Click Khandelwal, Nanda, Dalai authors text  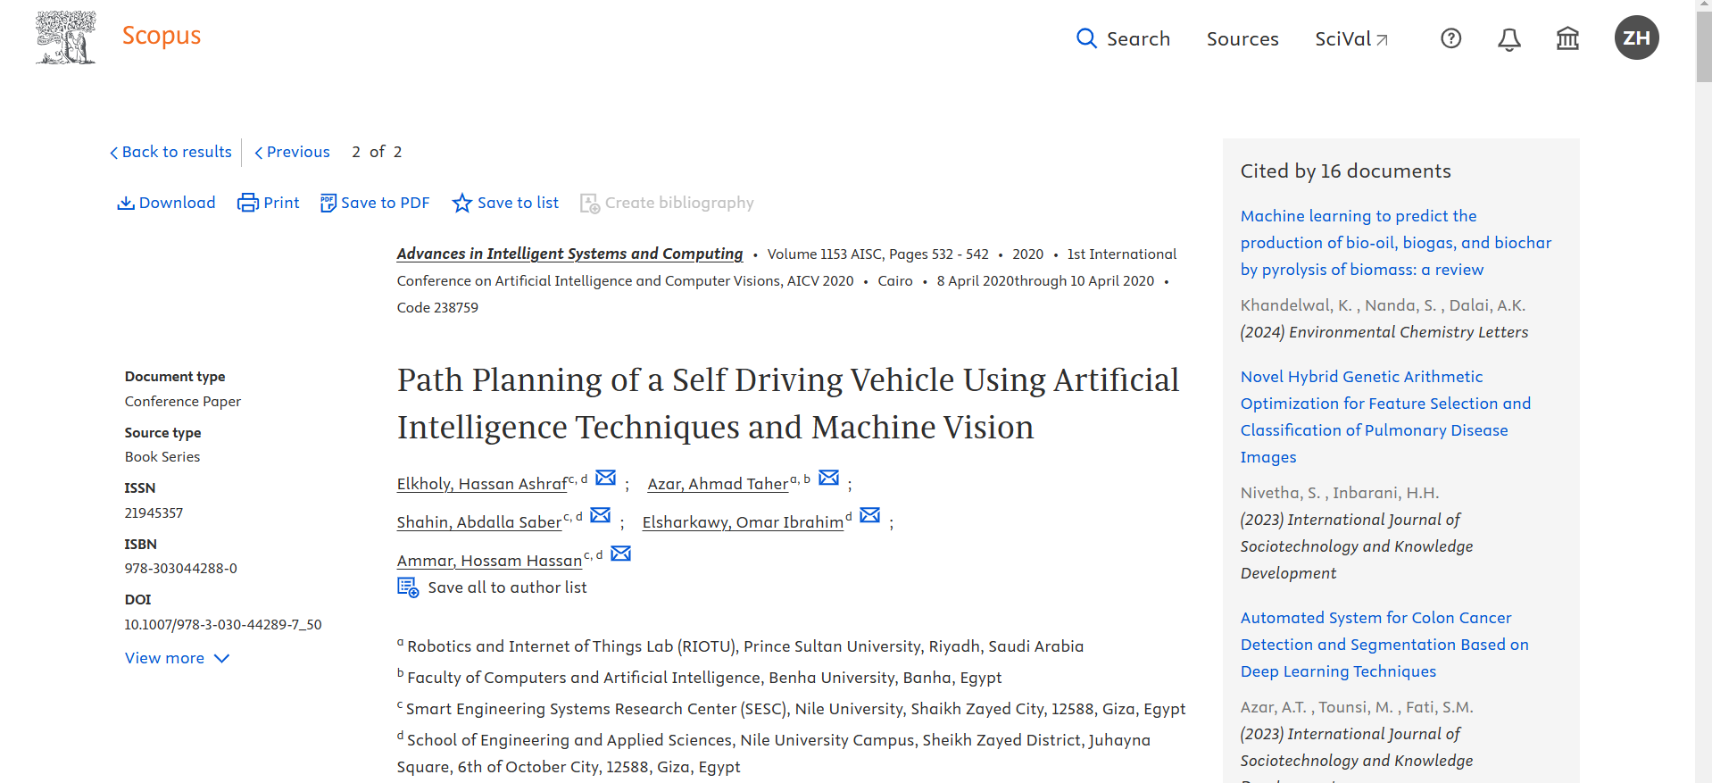[x=1383, y=305]
